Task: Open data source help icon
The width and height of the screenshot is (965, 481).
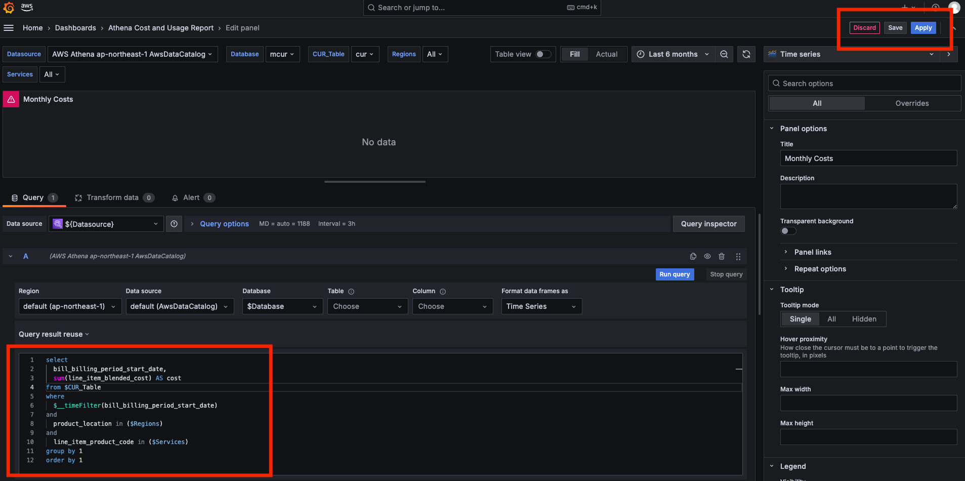Action: [x=174, y=224]
